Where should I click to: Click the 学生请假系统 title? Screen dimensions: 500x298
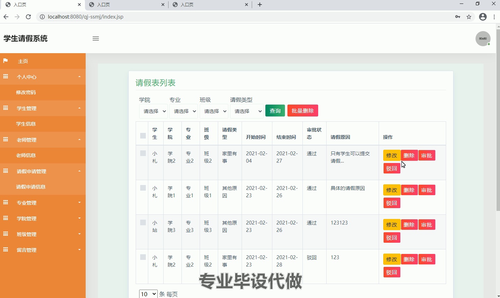(26, 38)
